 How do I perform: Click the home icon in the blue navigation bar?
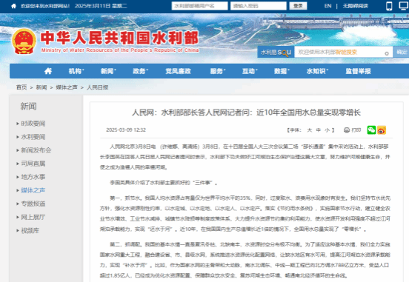click(x=48, y=71)
